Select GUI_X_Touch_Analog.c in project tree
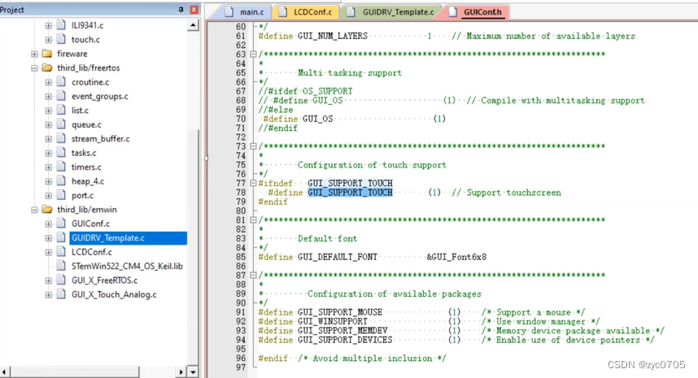698x378 pixels. tap(114, 295)
